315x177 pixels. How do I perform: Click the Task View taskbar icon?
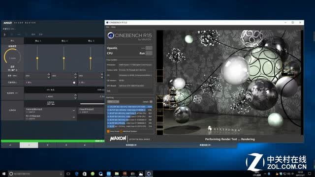(68, 174)
